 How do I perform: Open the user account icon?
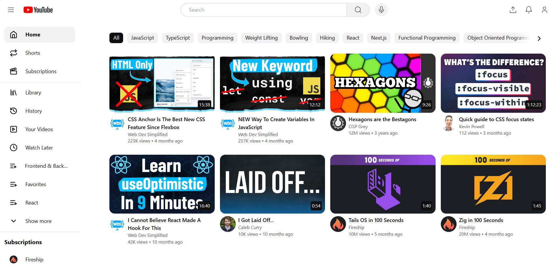(x=544, y=10)
